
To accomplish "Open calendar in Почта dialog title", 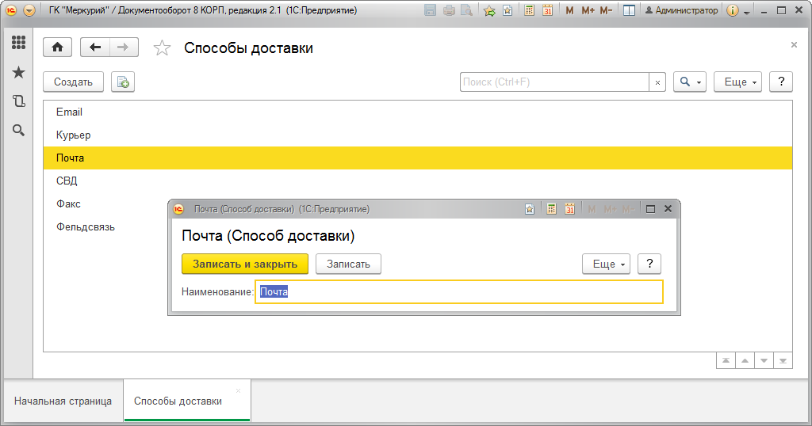I will [569, 209].
